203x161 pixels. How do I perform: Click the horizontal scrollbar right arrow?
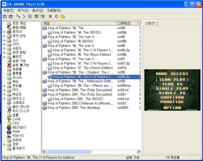click(x=139, y=151)
